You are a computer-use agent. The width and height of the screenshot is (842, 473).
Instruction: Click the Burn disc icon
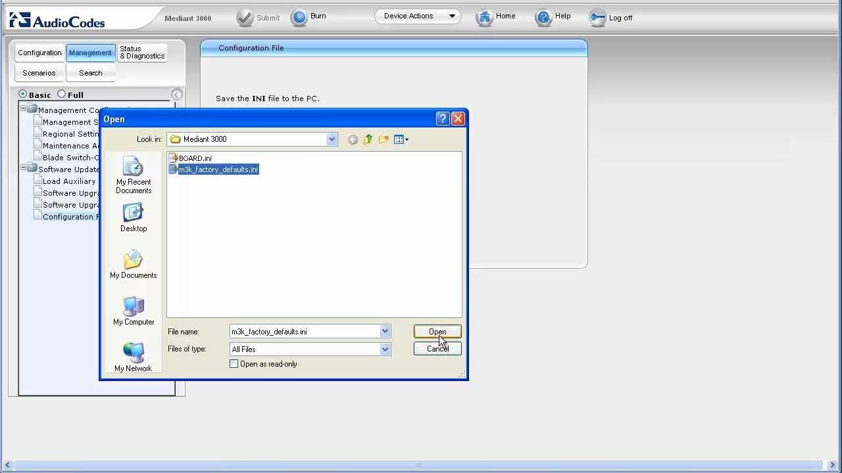299,18
